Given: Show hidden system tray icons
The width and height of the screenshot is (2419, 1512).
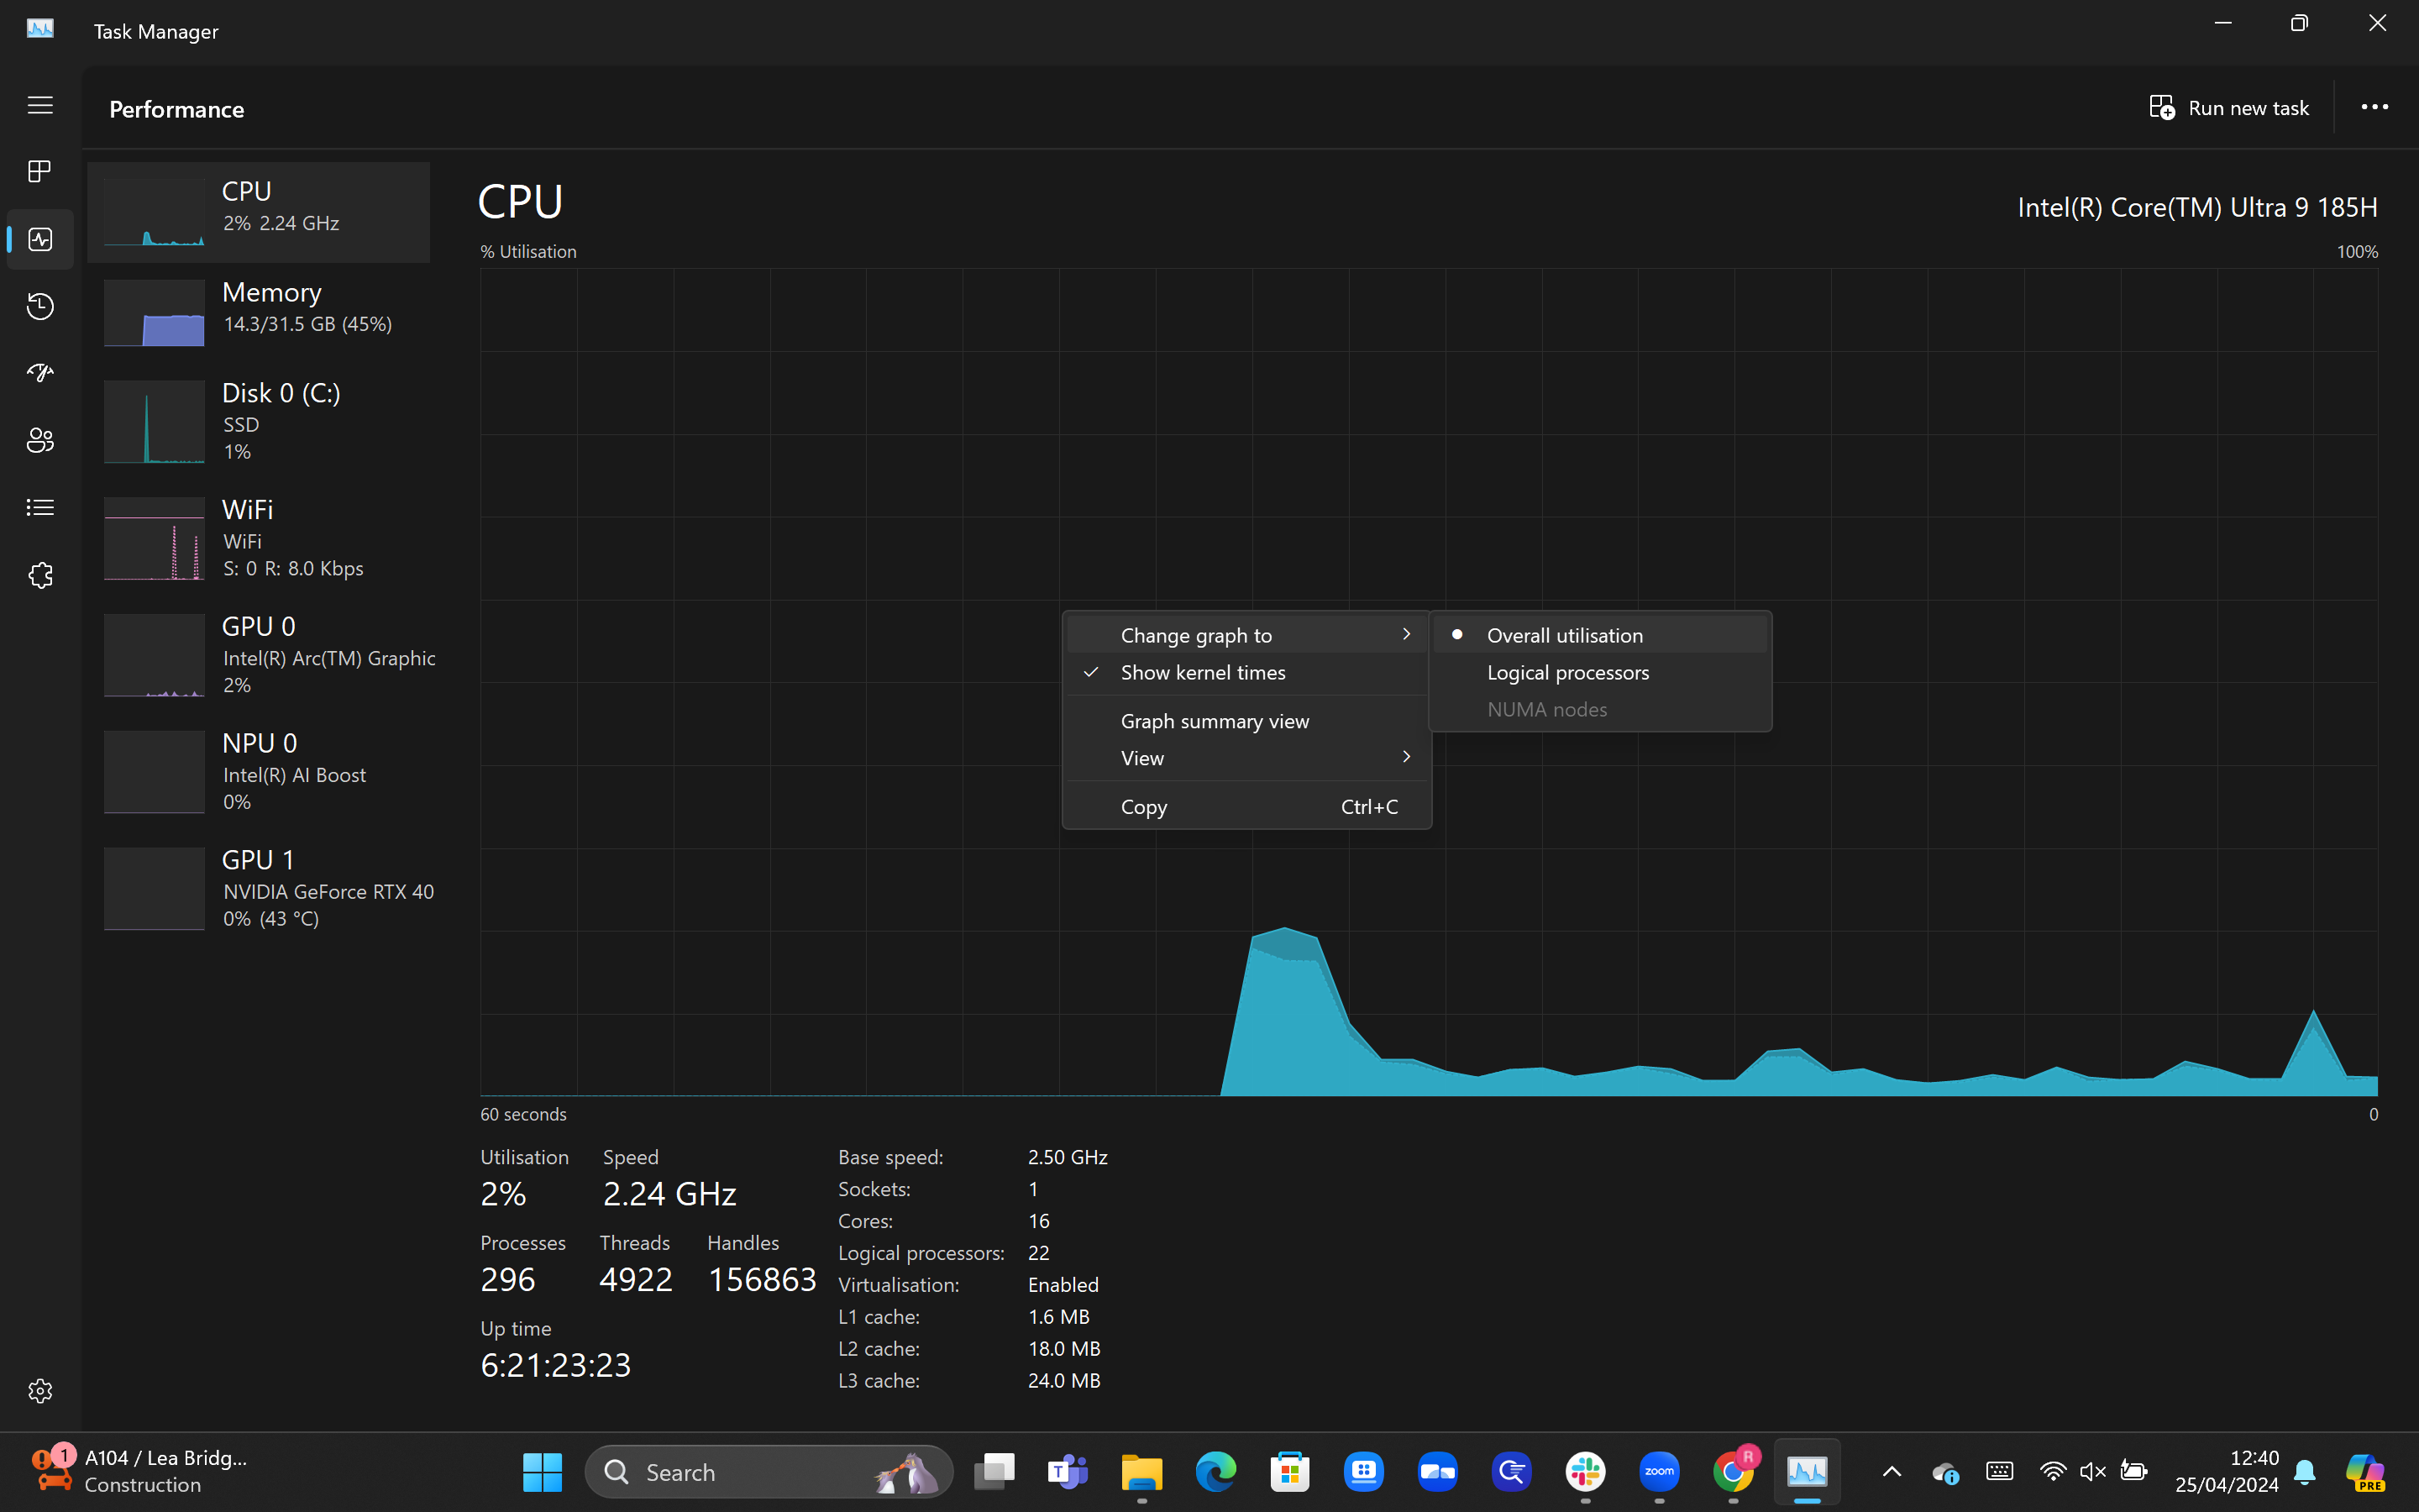Looking at the screenshot, I should 1892,1472.
